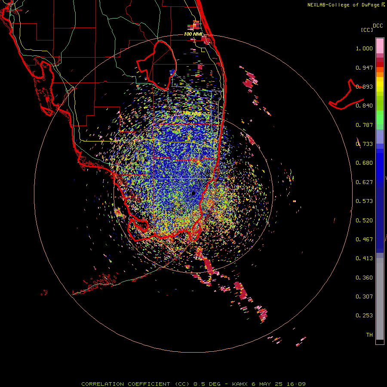
Task: Click the DCC label above color scale
Action: pyautogui.click(x=378, y=26)
